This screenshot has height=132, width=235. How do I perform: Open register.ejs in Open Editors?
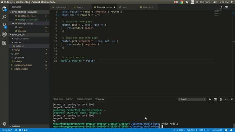tap(29, 16)
